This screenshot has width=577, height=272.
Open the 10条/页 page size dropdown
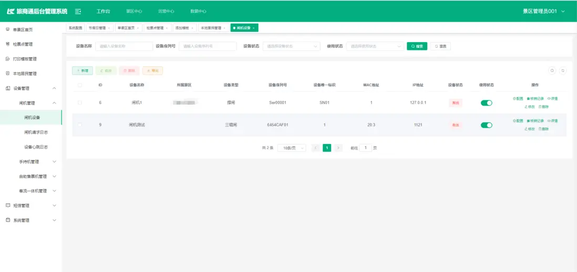click(292, 148)
